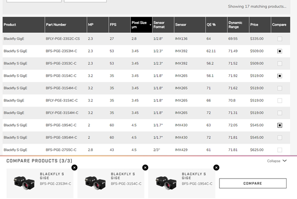Image resolution: width=297 pixels, height=199 pixels.
Task: Click the IMX429 sensor cell
Action: 181,150
